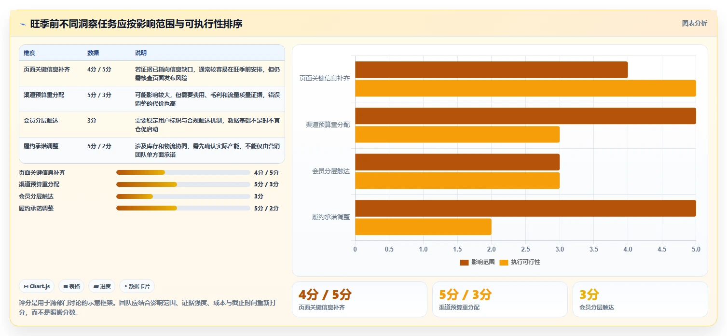Click the 3分 table cell

[x=92, y=121]
